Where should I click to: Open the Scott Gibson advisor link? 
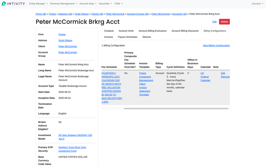pyautogui.click(x=65, y=41)
